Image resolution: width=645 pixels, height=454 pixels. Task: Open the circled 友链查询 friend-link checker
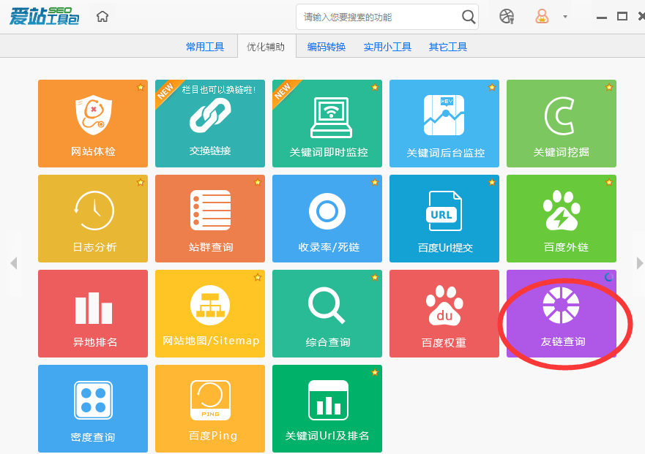point(561,313)
